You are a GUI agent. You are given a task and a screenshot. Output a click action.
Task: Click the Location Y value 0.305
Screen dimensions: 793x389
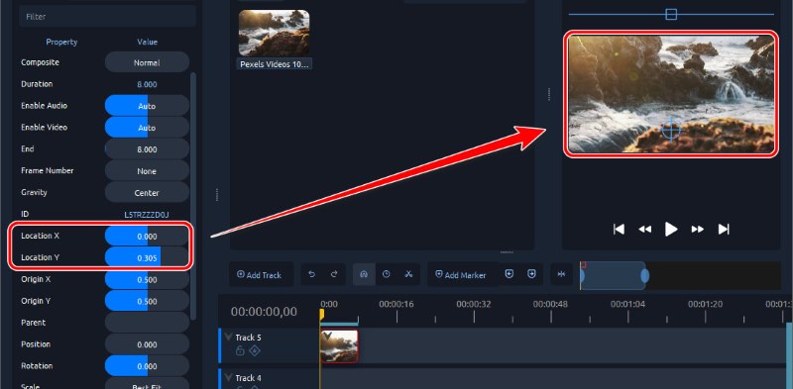[147, 258]
